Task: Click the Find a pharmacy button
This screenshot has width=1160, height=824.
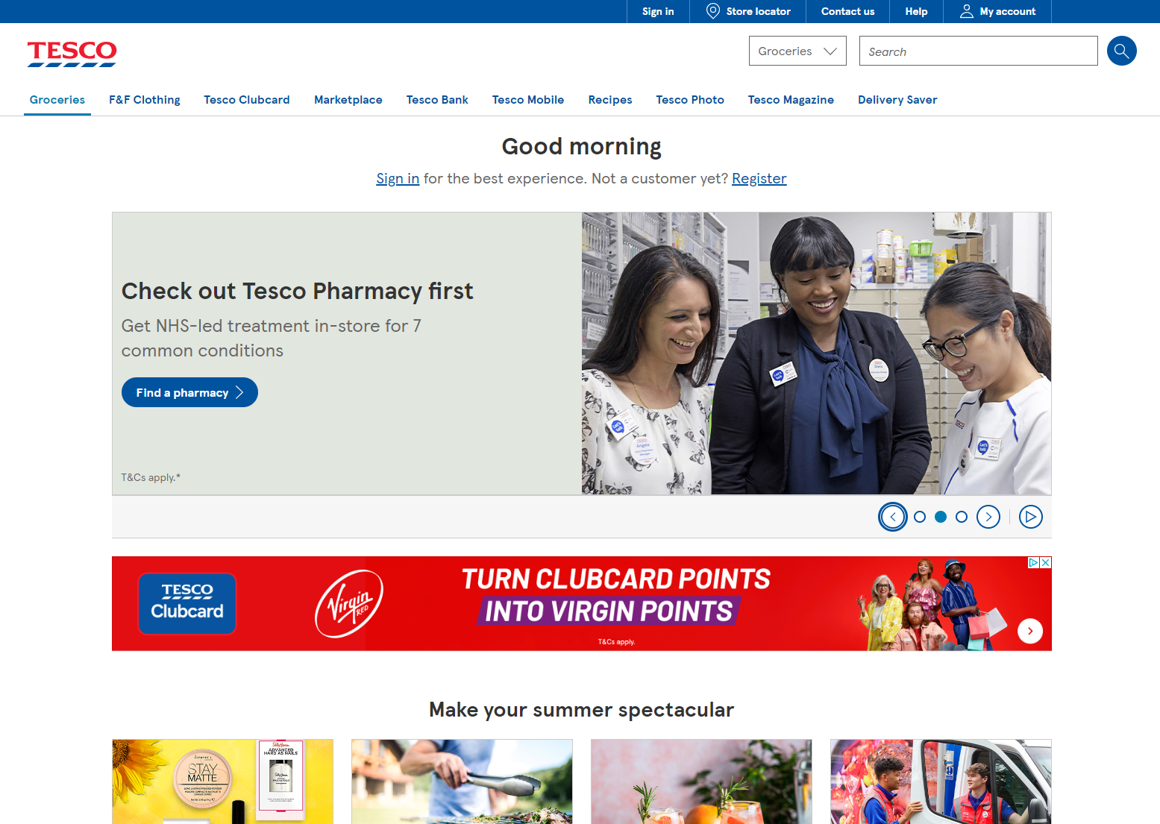Action: (189, 391)
